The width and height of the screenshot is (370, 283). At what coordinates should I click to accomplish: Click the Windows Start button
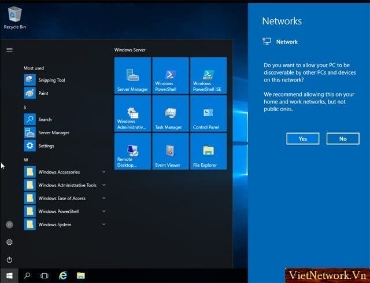(x=9, y=275)
